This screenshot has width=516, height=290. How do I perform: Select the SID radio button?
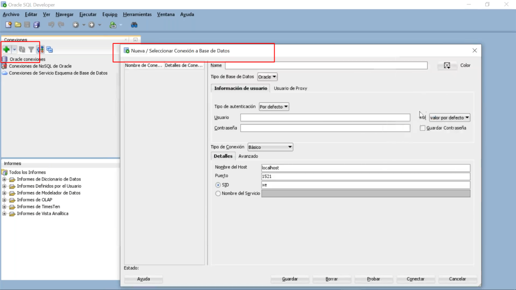point(218,185)
